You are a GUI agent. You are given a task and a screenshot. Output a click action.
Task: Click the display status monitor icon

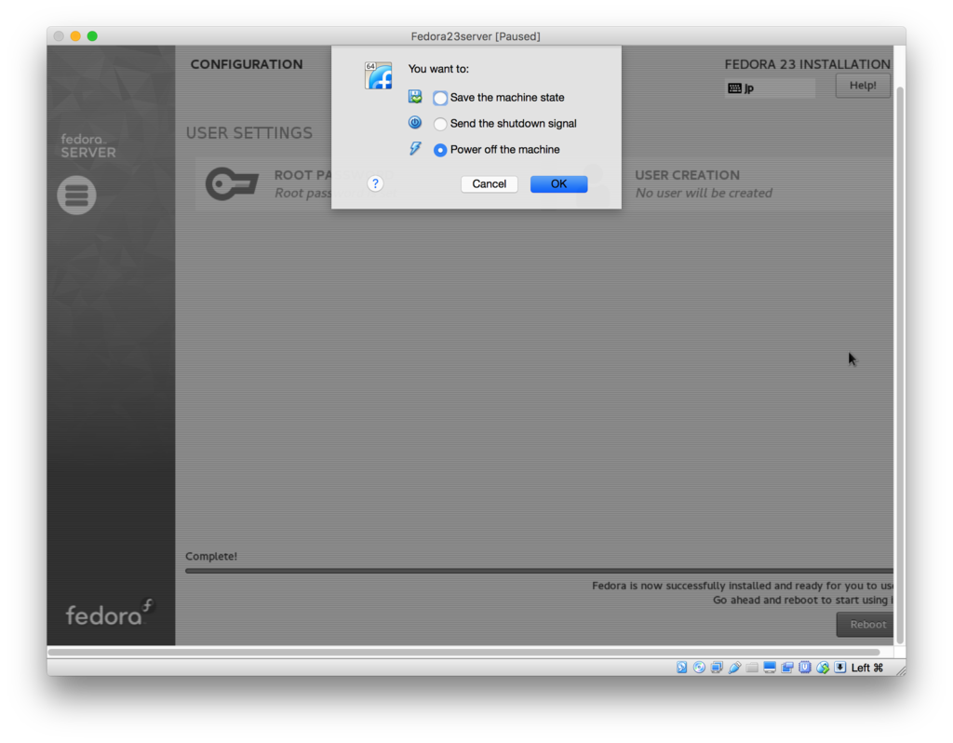(770, 668)
